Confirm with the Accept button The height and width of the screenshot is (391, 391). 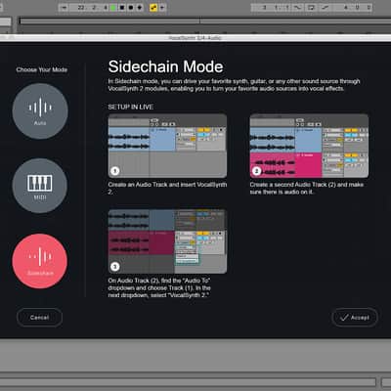coord(355,318)
